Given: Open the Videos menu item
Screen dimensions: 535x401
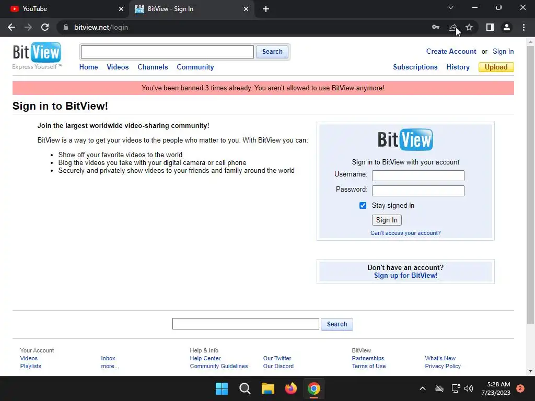Looking at the screenshot, I should [118, 67].
